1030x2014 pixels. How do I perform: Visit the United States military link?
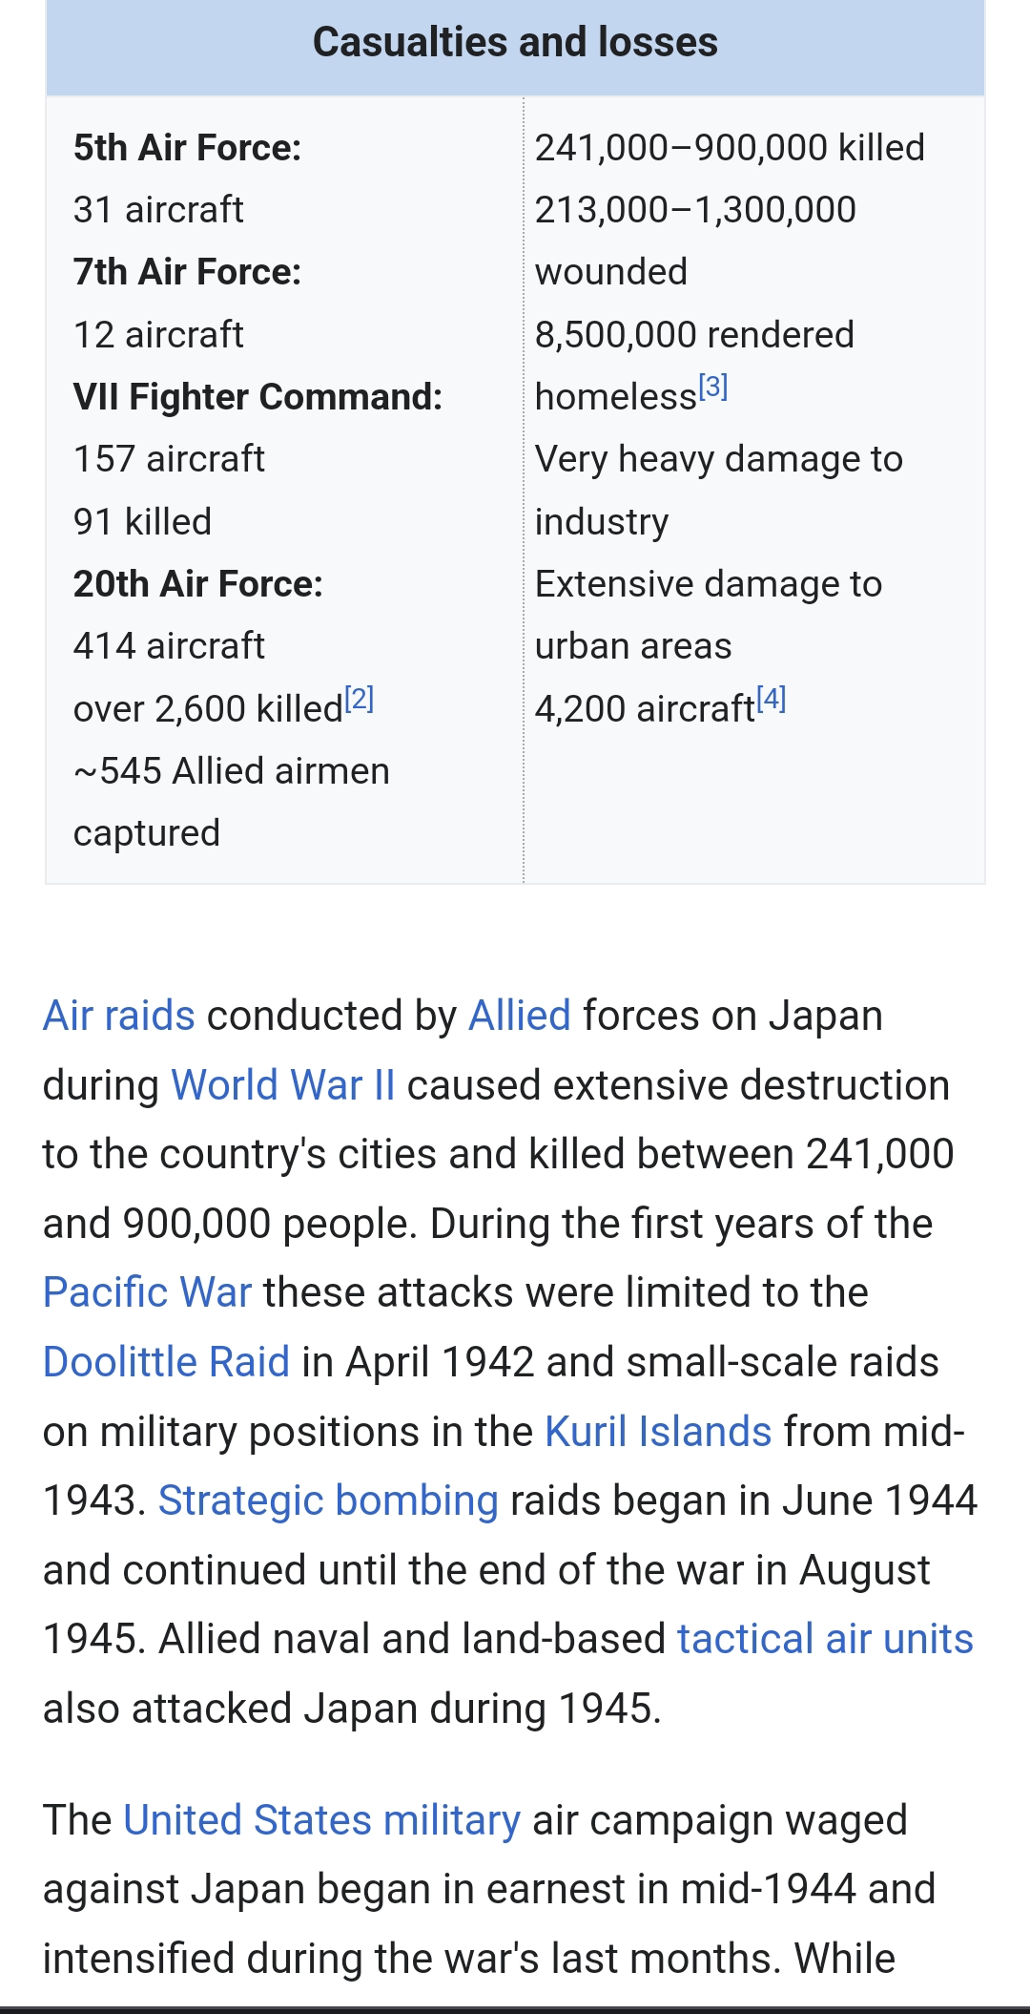[x=321, y=1820]
